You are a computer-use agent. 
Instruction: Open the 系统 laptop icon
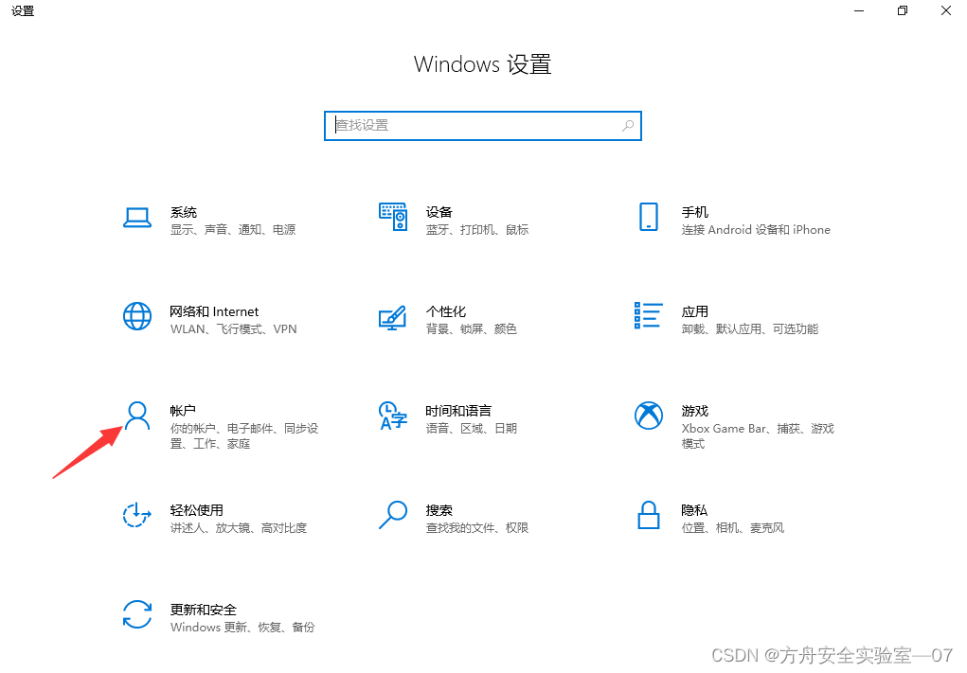[x=137, y=218]
